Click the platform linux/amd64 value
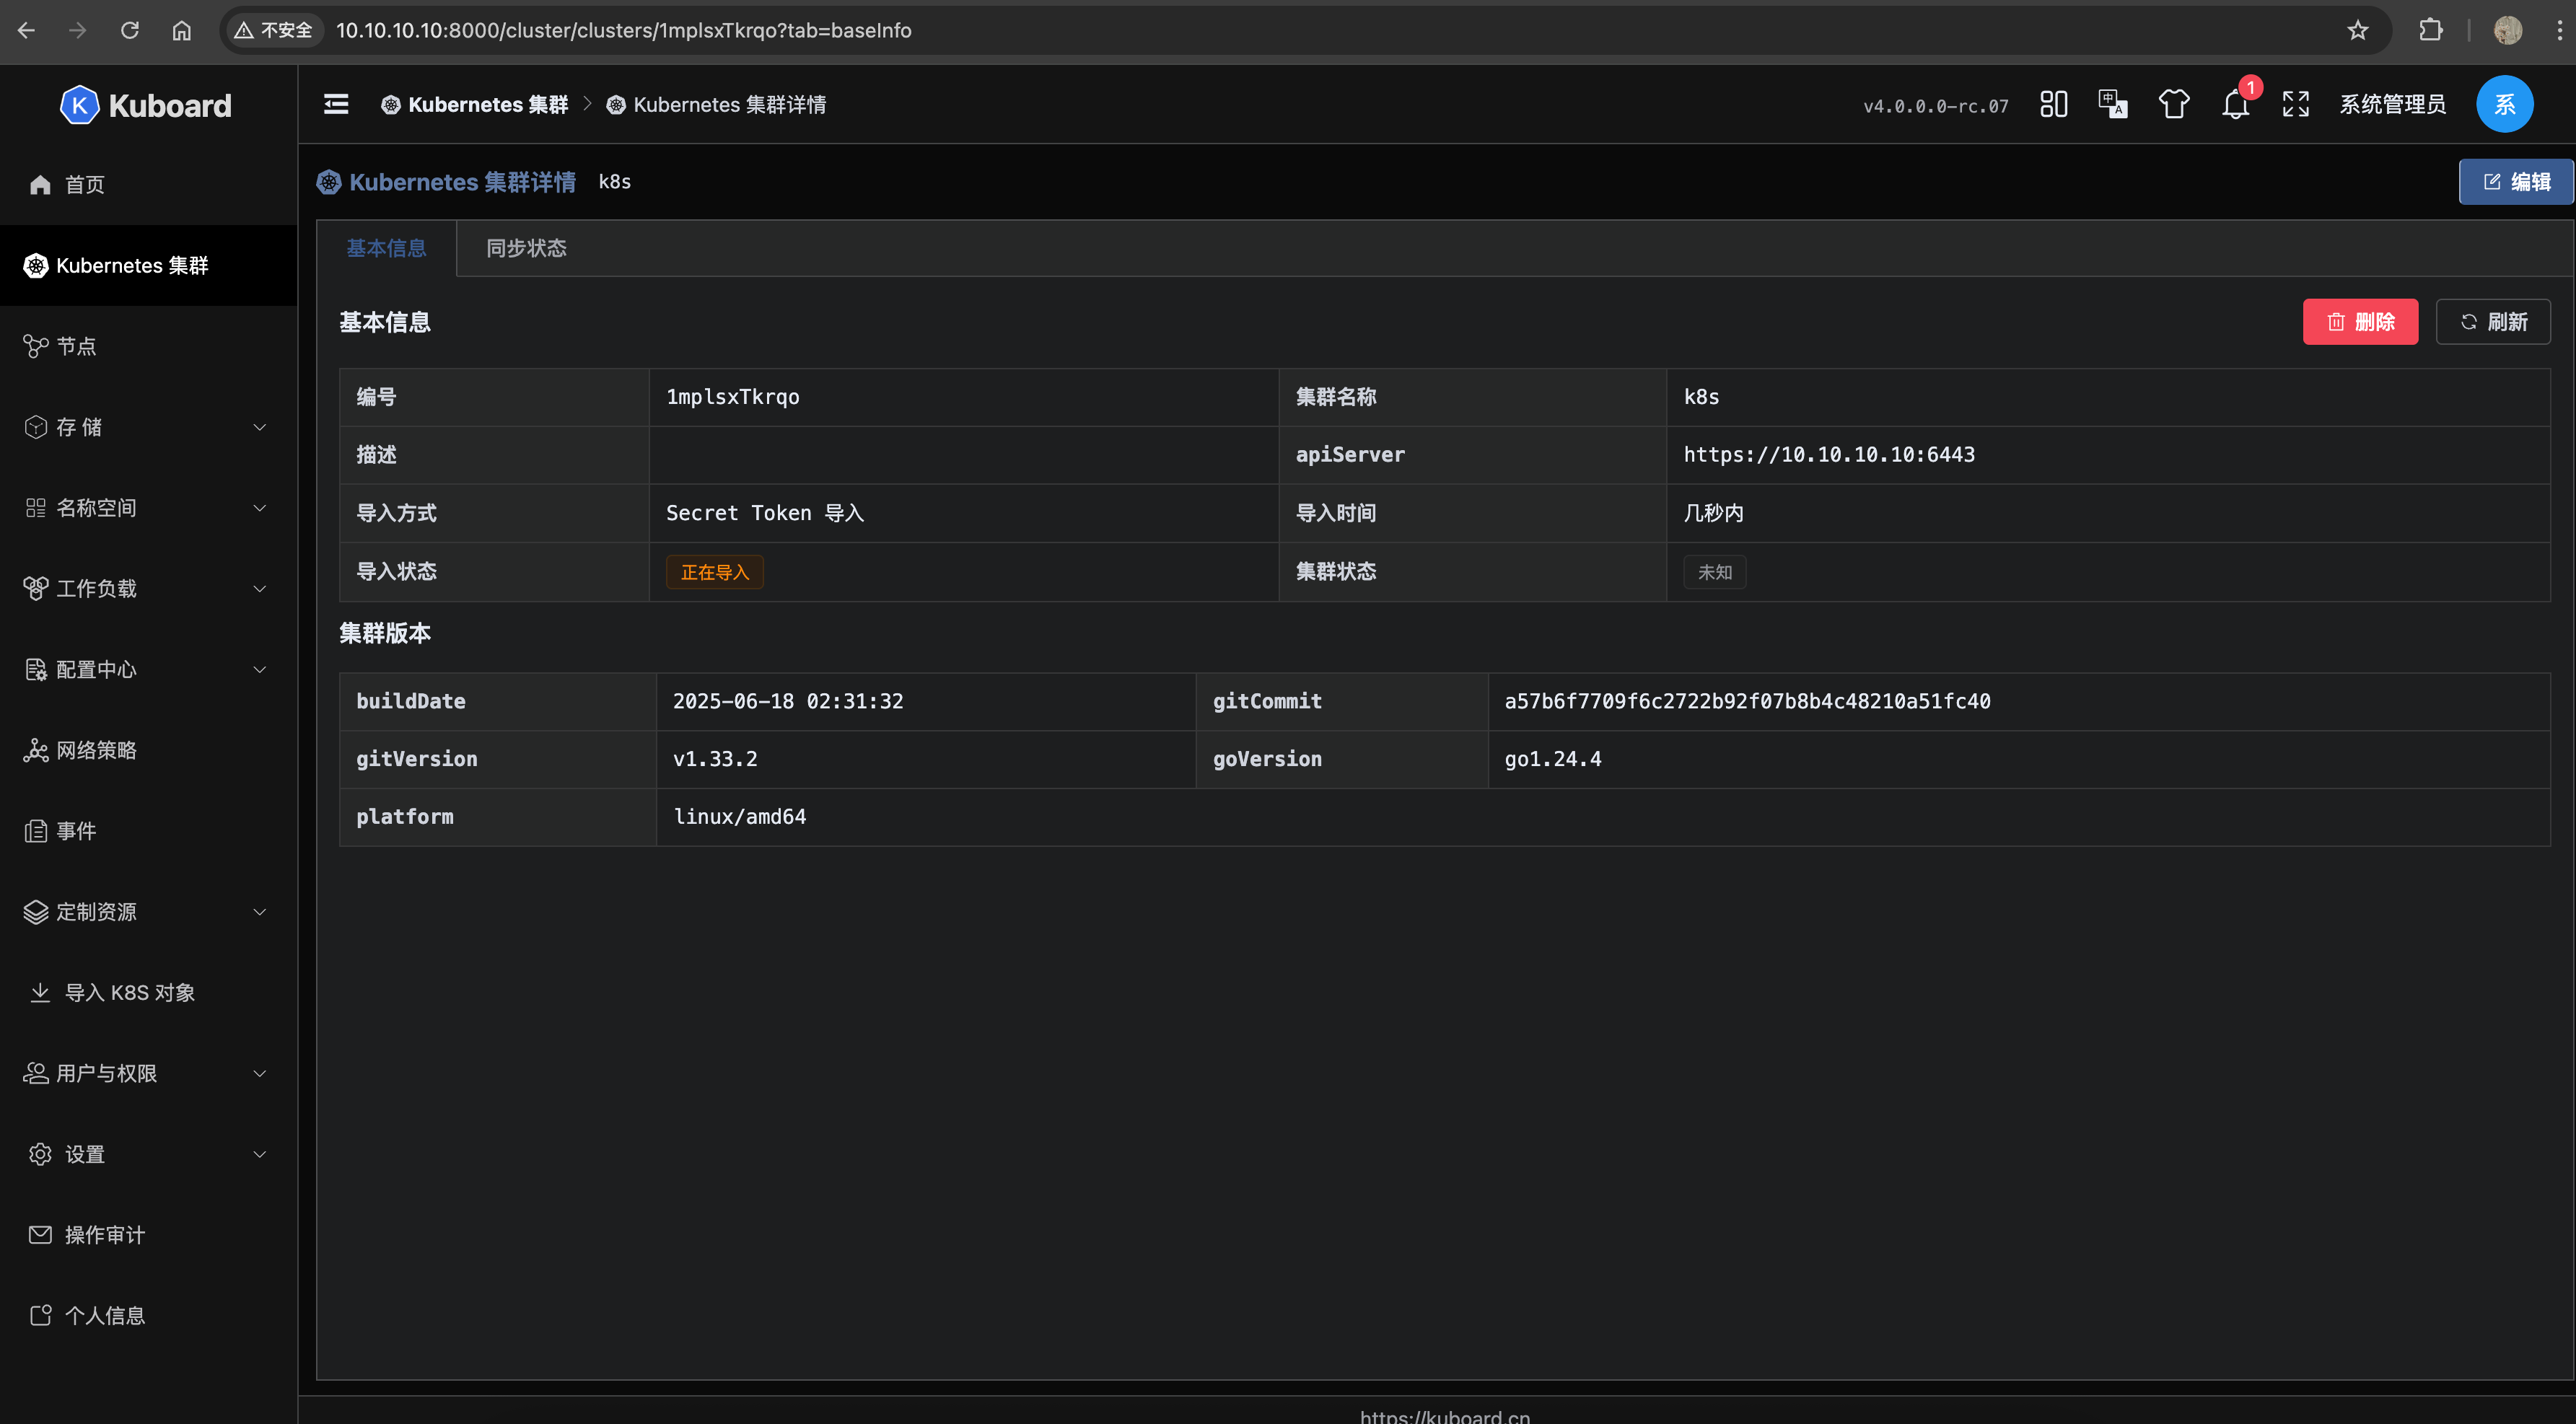 739,817
